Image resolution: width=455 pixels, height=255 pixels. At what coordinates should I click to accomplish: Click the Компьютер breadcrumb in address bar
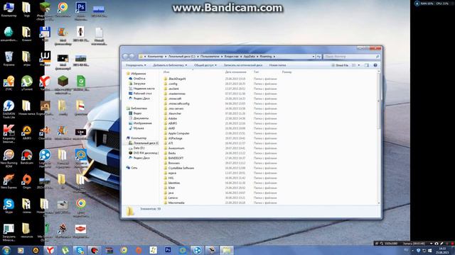[x=155, y=57]
